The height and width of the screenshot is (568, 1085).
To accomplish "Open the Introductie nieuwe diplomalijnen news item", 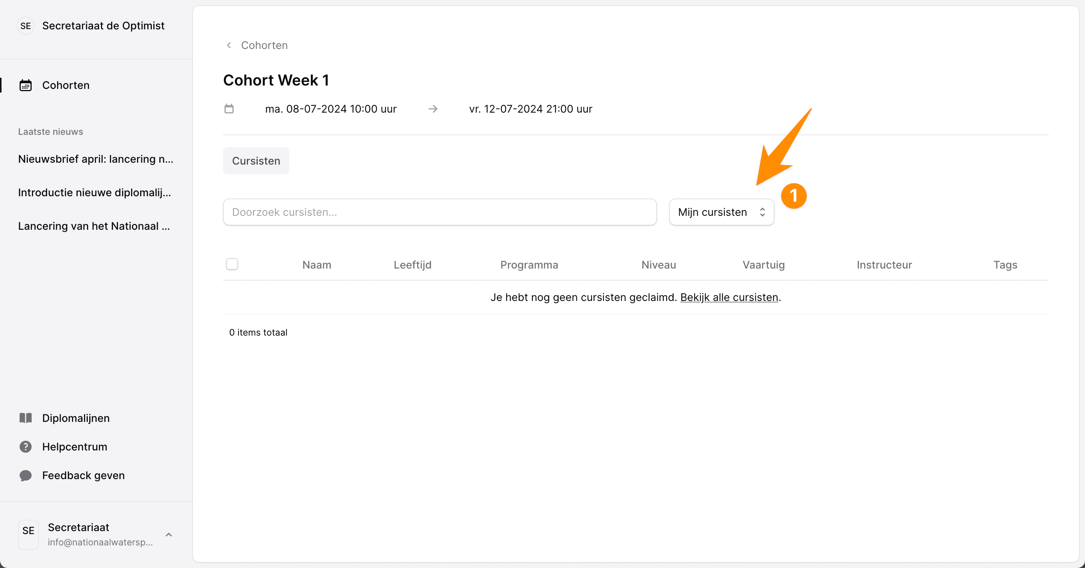I will tap(94, 192).
